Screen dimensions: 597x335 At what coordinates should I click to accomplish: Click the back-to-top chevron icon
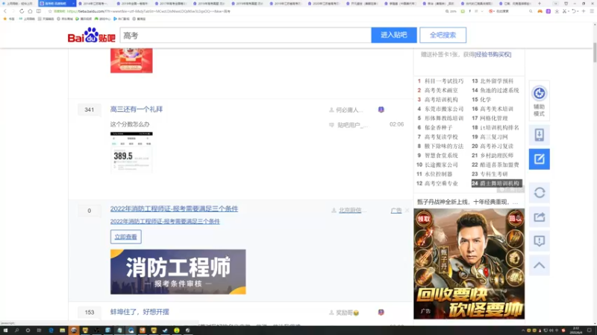pyautogui.click(x=539, y=265)
